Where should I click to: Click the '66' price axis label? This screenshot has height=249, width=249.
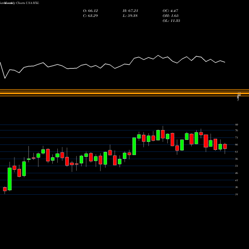tap(237, 144)
